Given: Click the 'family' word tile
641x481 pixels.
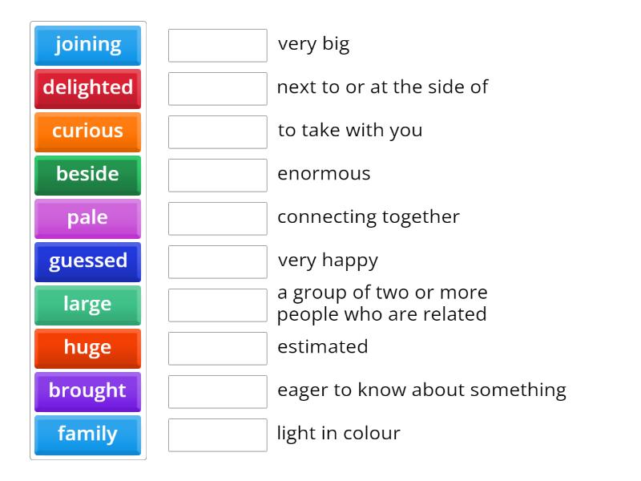Looking at the screenshot, I should [87, 435].
